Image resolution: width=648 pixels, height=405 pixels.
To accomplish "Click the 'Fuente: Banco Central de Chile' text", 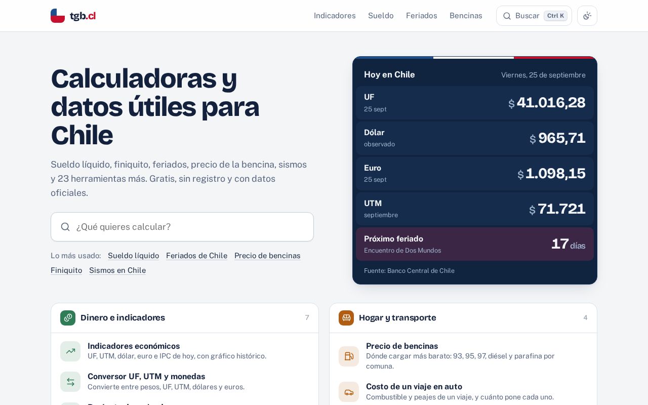I will [409, 271].
